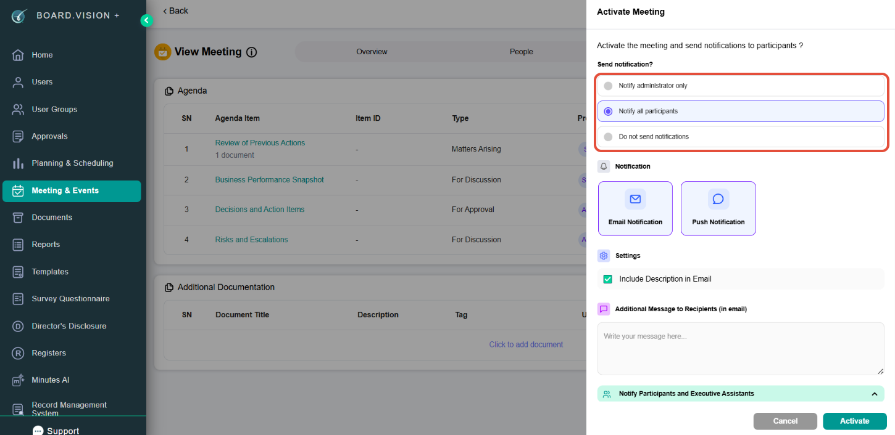This screenshot has width=895, height=435.
Task: Collapse Notify Participants and Executive Assistants section
Action: (x=874, y=394)
